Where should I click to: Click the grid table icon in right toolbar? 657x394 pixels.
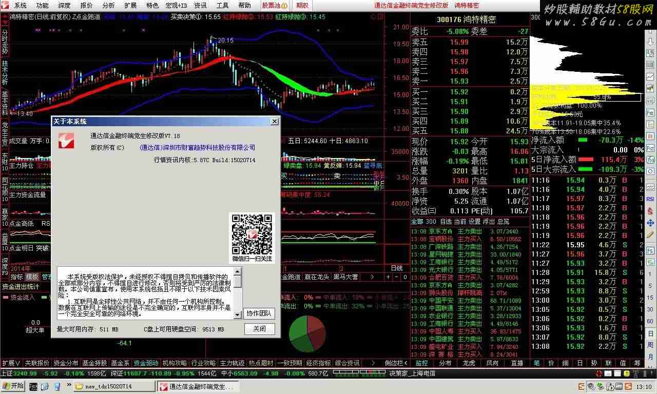point(650,65)
